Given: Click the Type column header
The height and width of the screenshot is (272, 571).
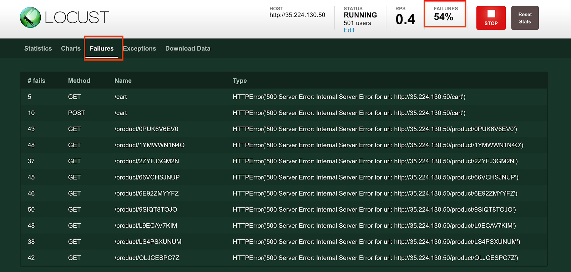Looking at the screenshot, I should 239,81.
